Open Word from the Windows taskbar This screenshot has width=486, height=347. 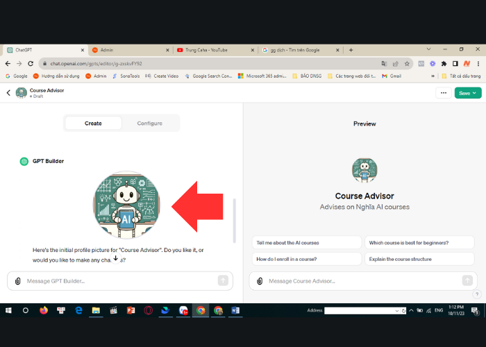coord(235,310)
